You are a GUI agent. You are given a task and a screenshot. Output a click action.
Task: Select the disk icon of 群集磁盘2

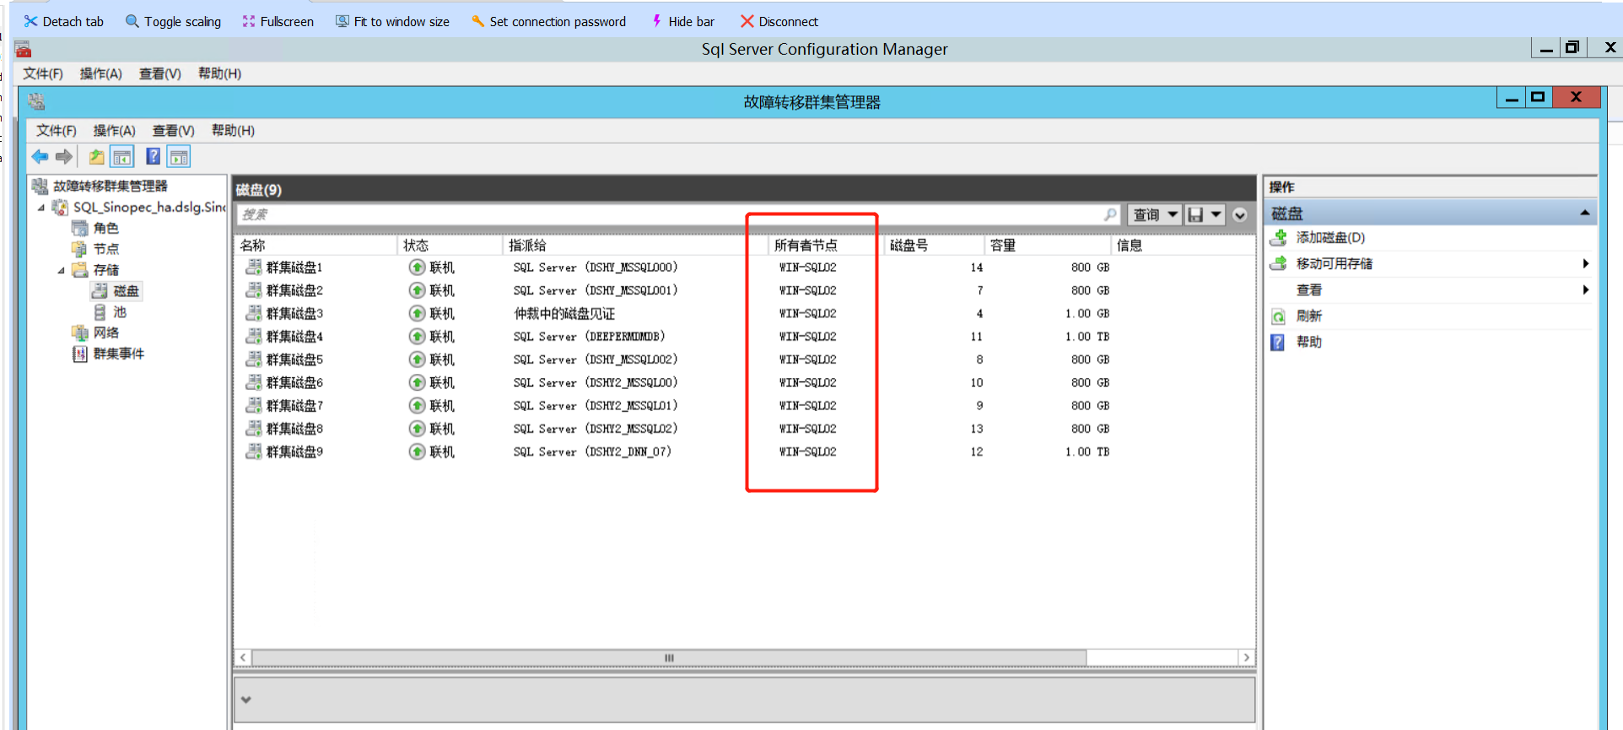pyautogui.click(x=253, y=290)
